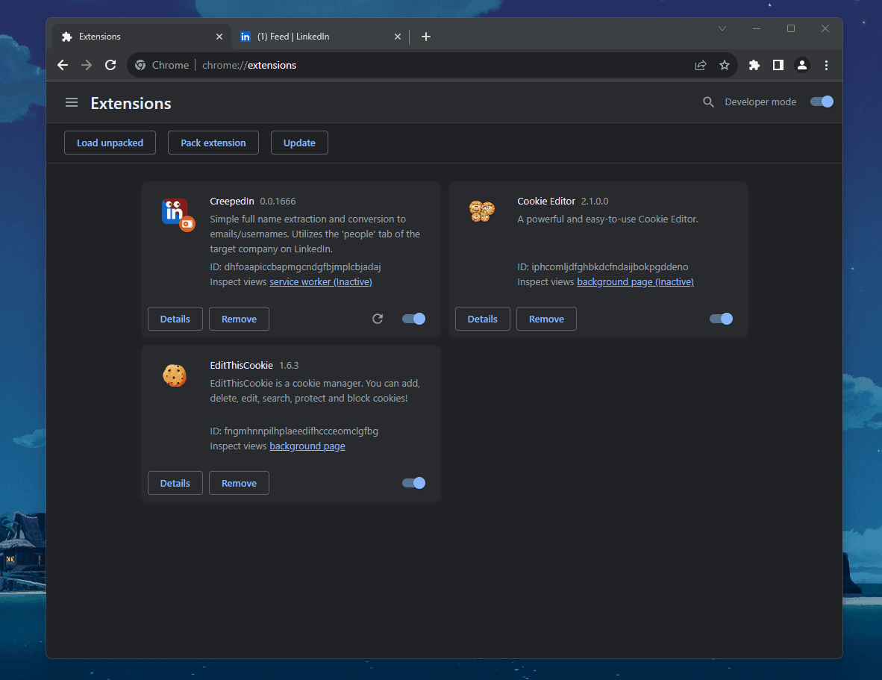Bookmark this tab with star icon

725,65
